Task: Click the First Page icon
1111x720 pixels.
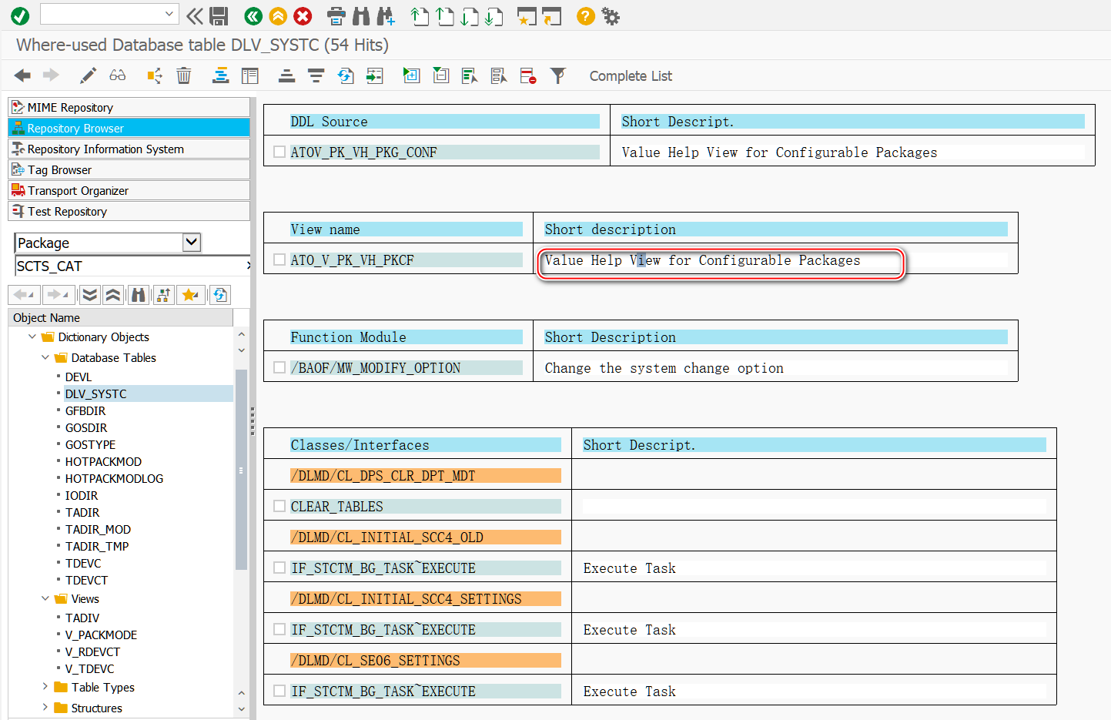Action: [x=420, y=16]
